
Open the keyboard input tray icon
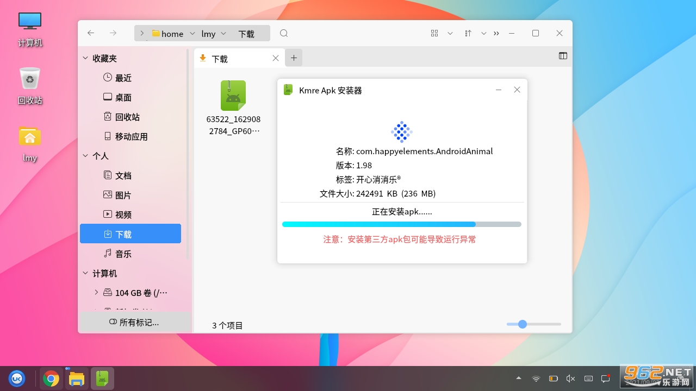(x=588, y=379)
